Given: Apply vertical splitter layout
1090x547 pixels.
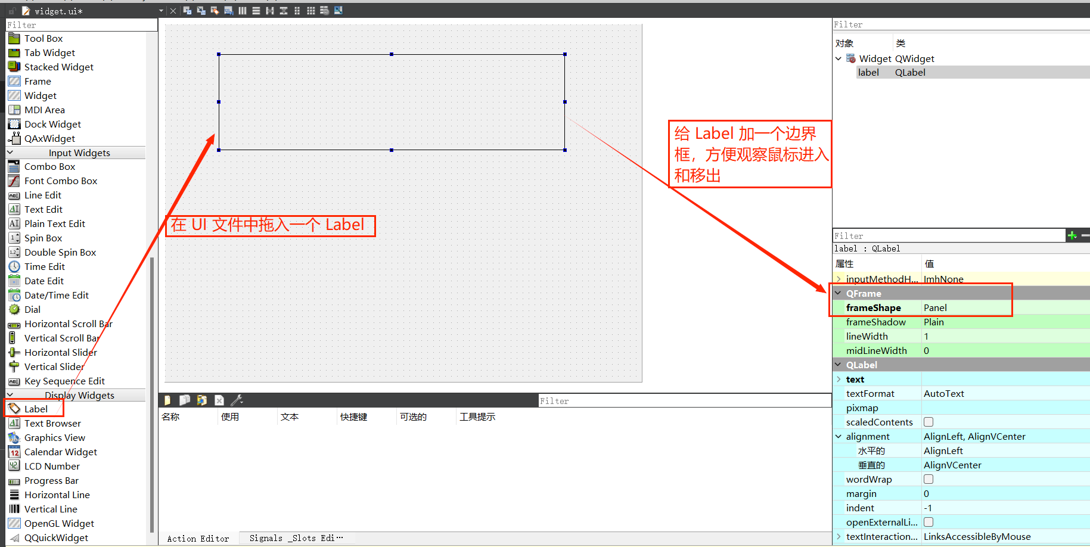Looking at the screenshot, I should pos(284,11).
